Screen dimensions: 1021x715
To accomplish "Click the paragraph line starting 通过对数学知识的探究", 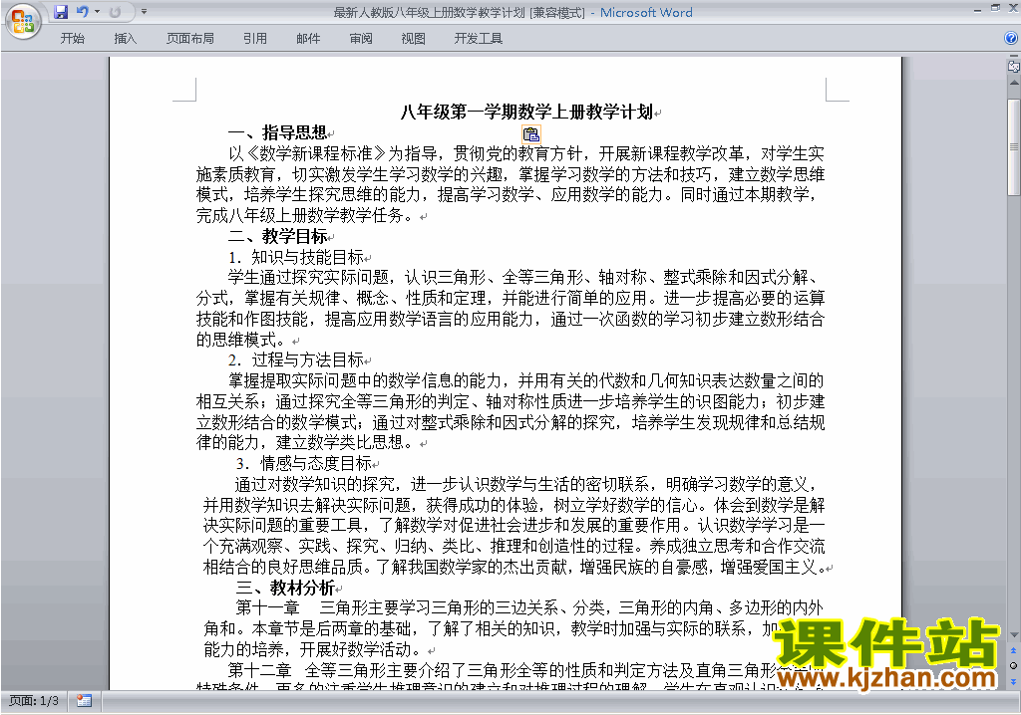I will (526, 484).
